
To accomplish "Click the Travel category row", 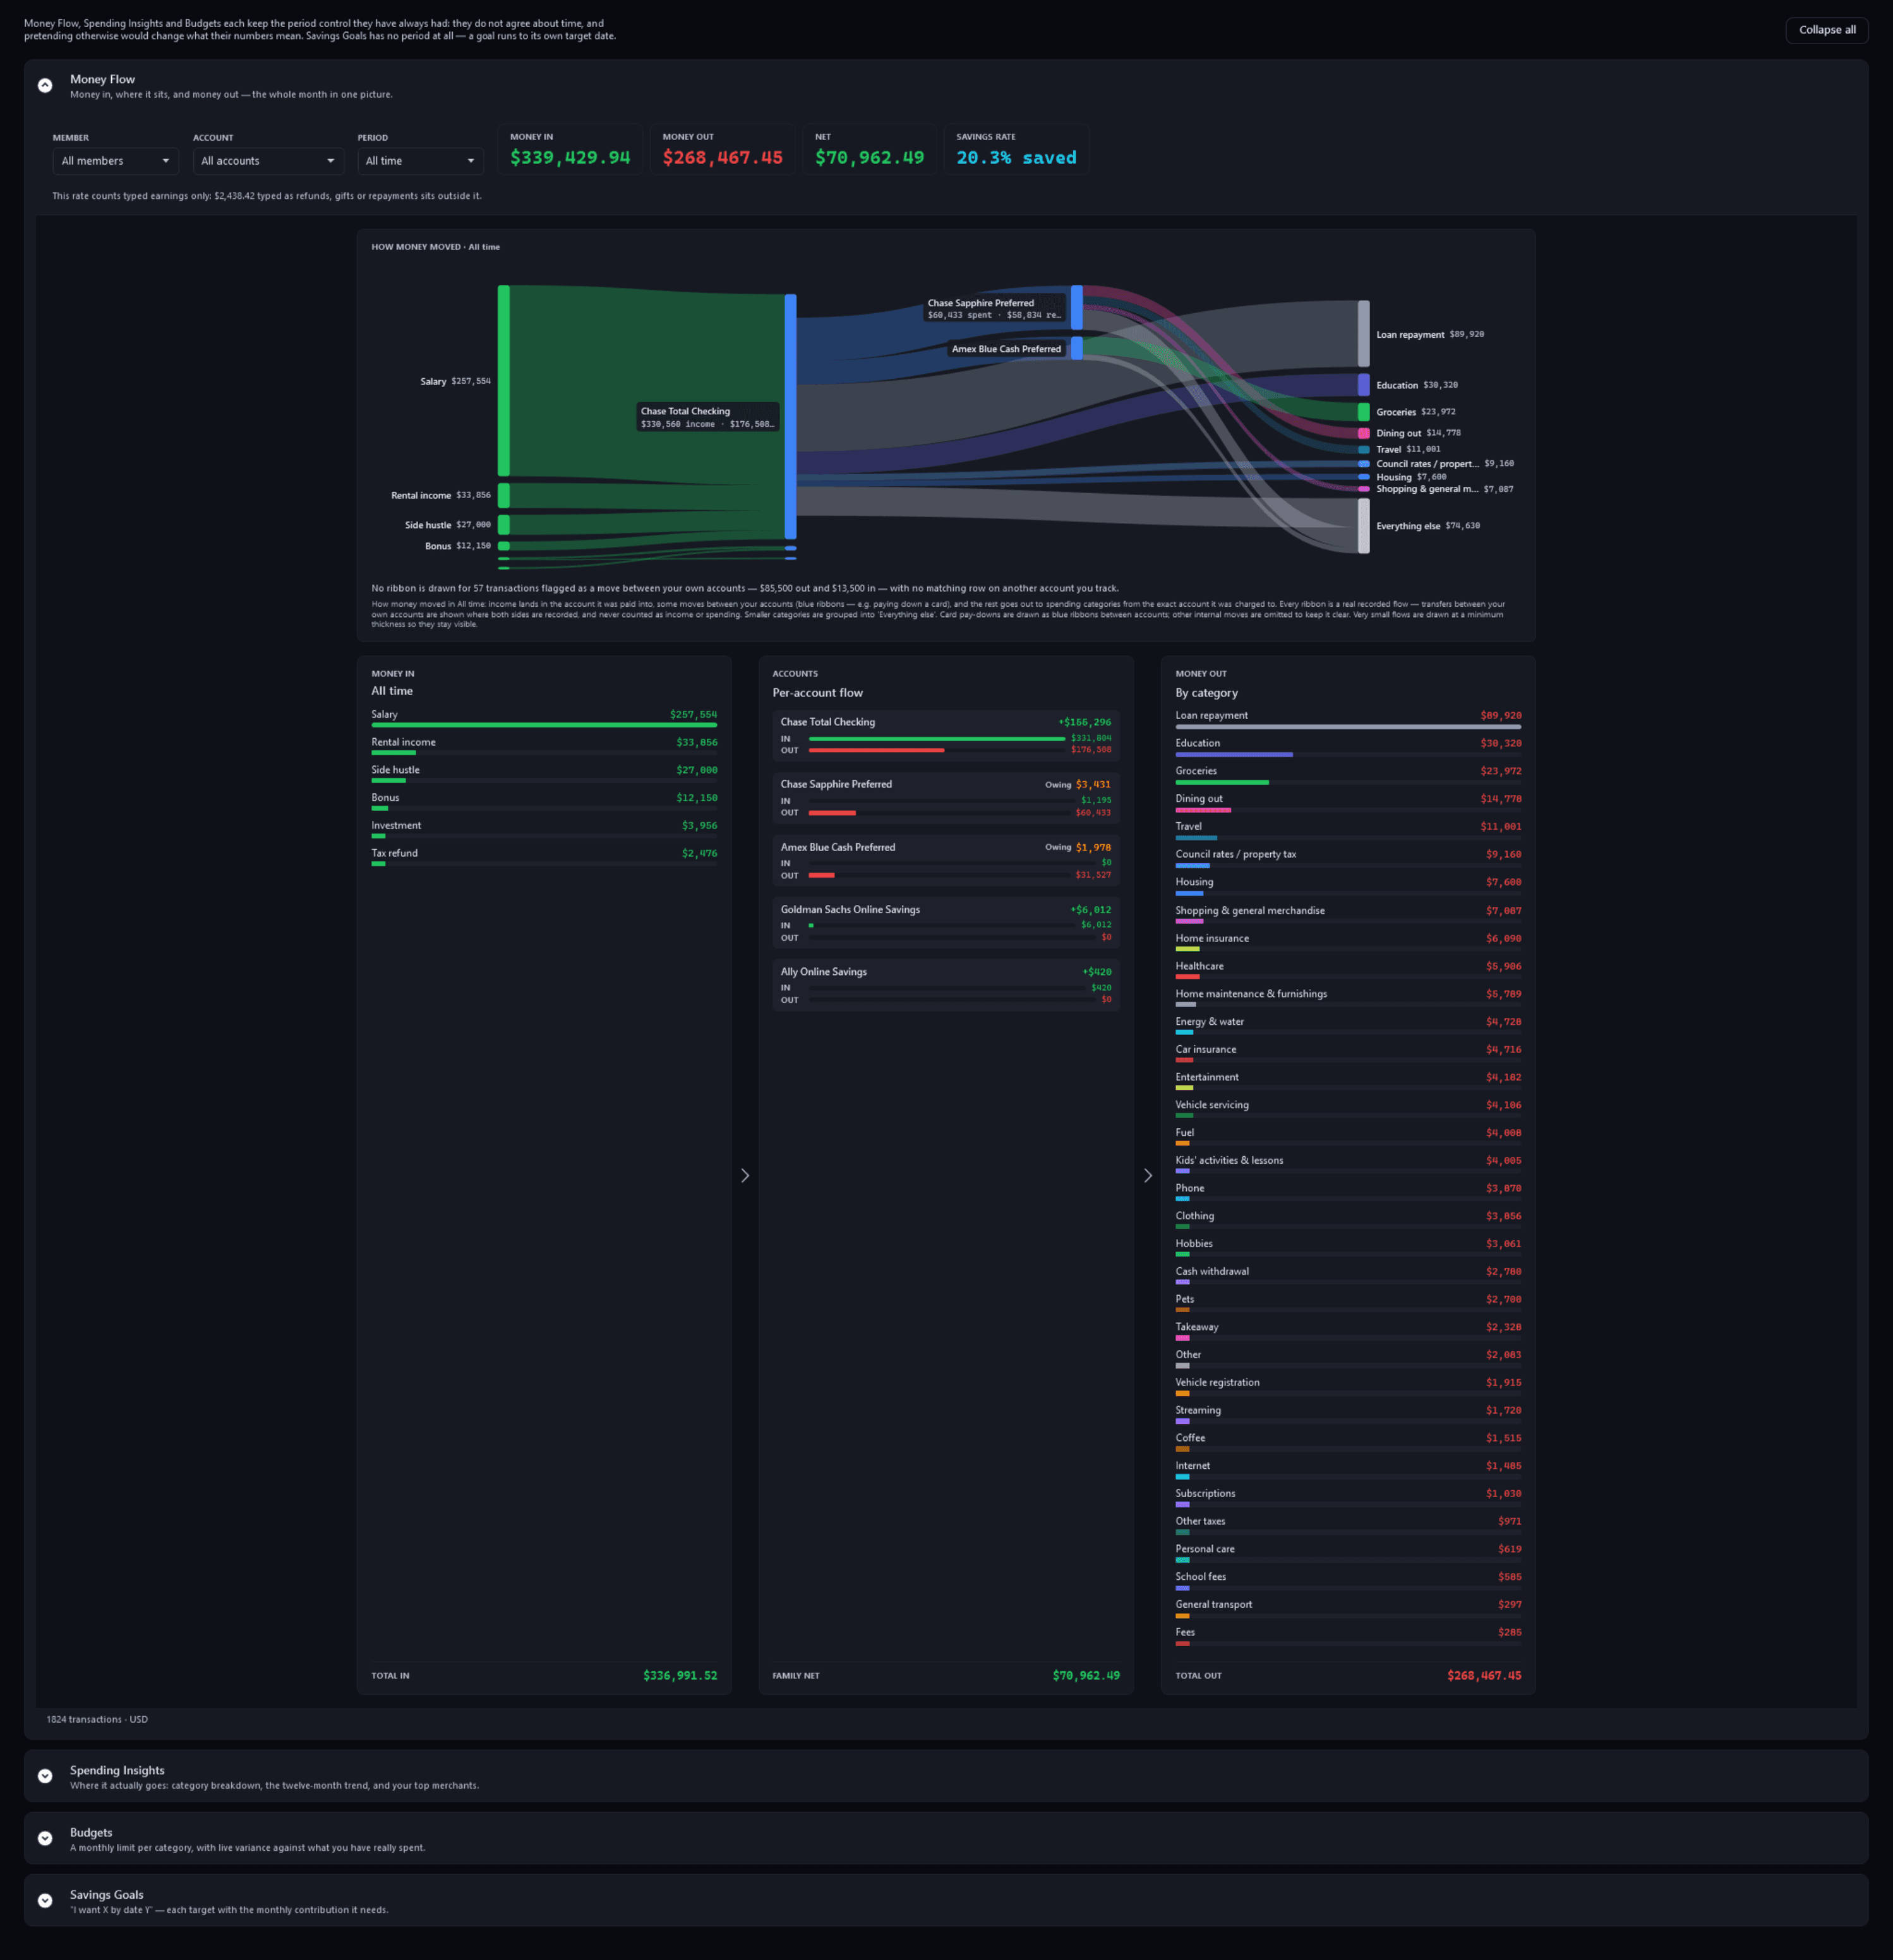I will click(x=1348, y=830).
